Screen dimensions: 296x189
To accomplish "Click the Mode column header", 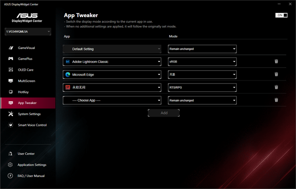I will 173,36.
